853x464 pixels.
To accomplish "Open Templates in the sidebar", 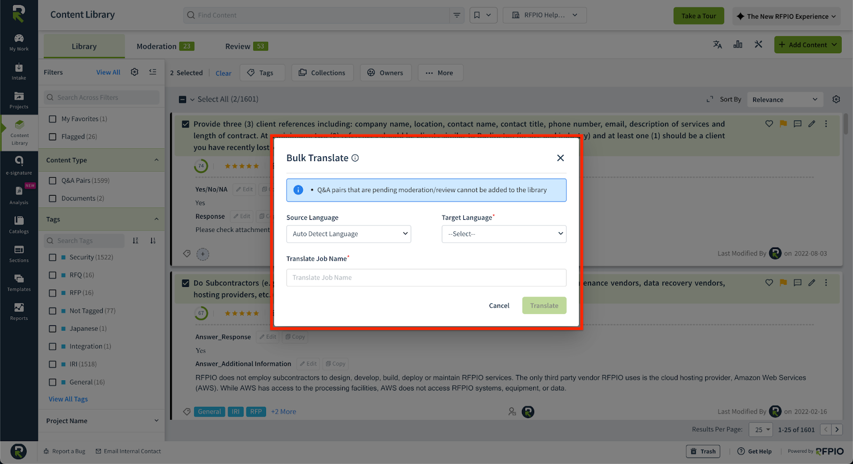I will coord(19,283).
